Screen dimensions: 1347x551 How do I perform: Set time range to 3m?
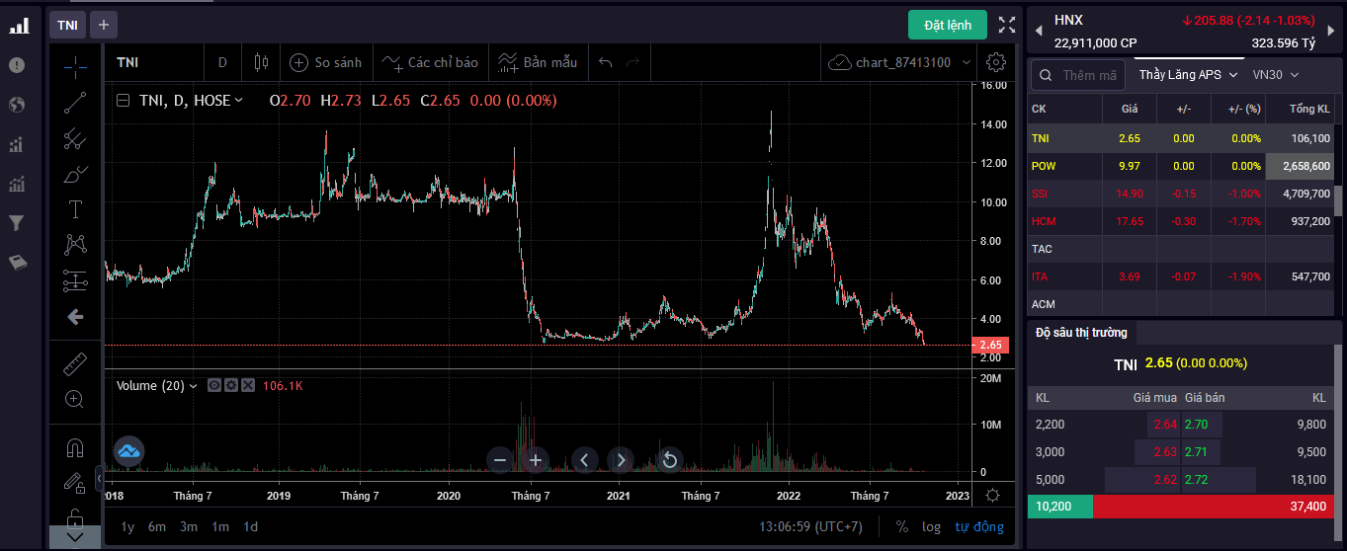click(189, 526)
